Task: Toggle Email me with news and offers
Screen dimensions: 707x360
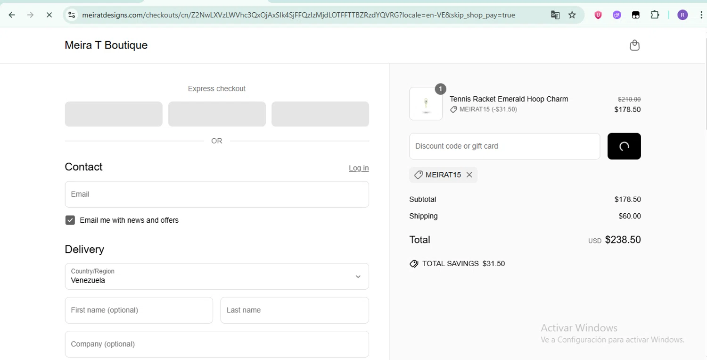Action: (x=70, y=220)
